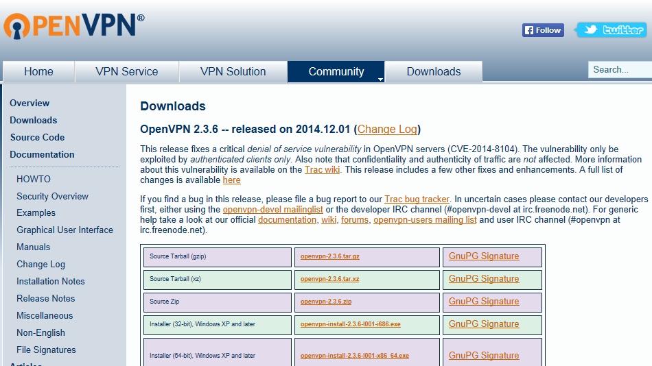Download the 32-bit i686 installer exe

[350, 324]
